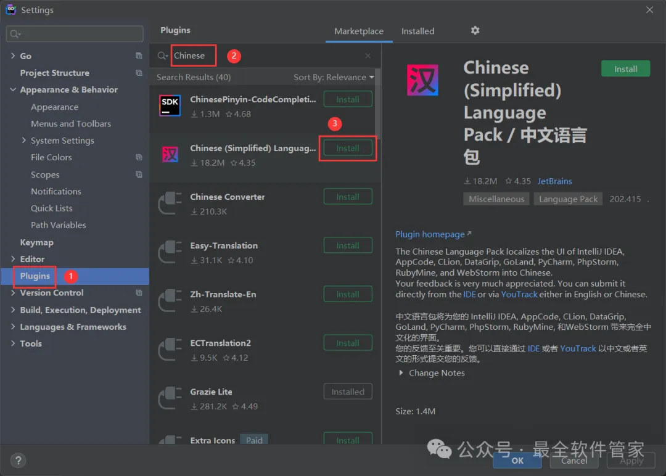This screenshot has height=476, width=666.
Task: Click the ChinesePinyin SDK plugin icon
Action: click(x=170, y=105)
